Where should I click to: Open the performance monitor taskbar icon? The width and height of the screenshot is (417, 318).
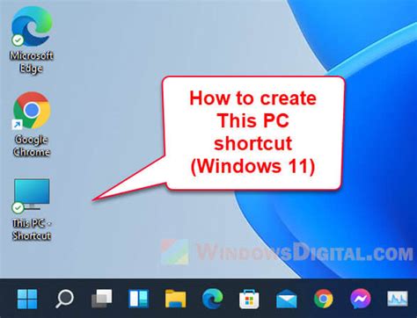point(398,299)
